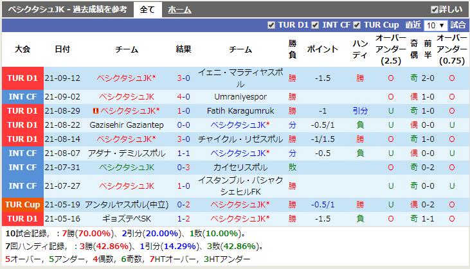Screen dimensions: 470x269
Task: Uncheck the TUR D1 filter checkbox
Action: click(271, 25)
